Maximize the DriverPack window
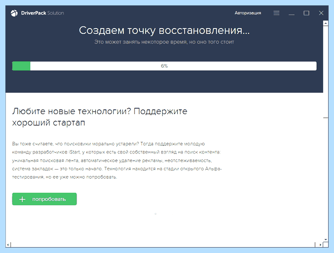Image resolution: width=334 pixels, height=253 pixels. [x=307, y=13]
